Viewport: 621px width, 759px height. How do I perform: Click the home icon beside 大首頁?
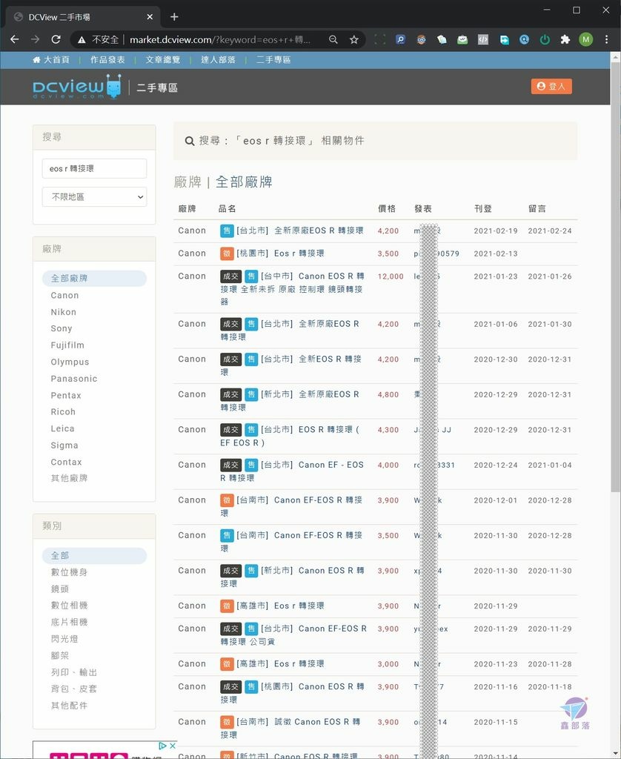tap(36, 59)
